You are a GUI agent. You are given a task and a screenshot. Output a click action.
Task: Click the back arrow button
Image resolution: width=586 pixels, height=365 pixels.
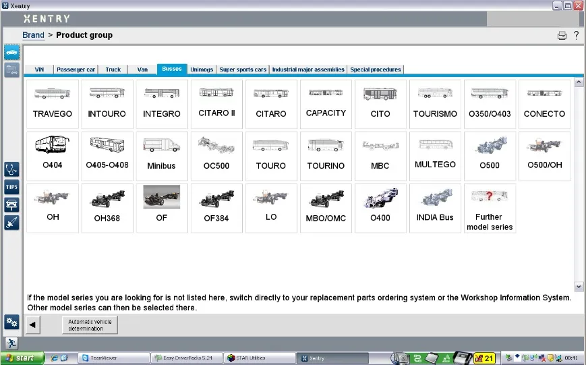(32, 325)
